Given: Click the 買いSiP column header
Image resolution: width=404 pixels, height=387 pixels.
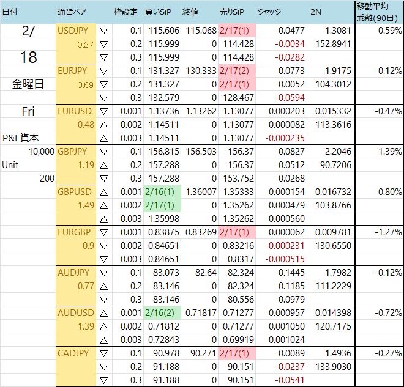Looking at the screenshot, I should [158, 12].
